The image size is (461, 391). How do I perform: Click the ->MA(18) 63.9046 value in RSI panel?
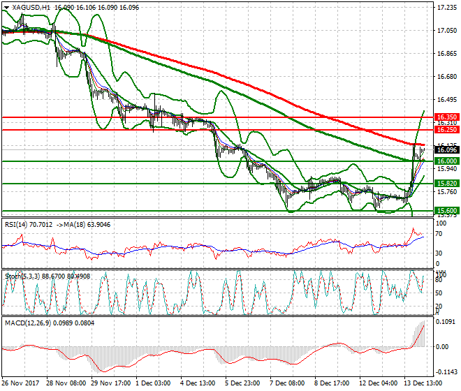(x=82, y=225)
